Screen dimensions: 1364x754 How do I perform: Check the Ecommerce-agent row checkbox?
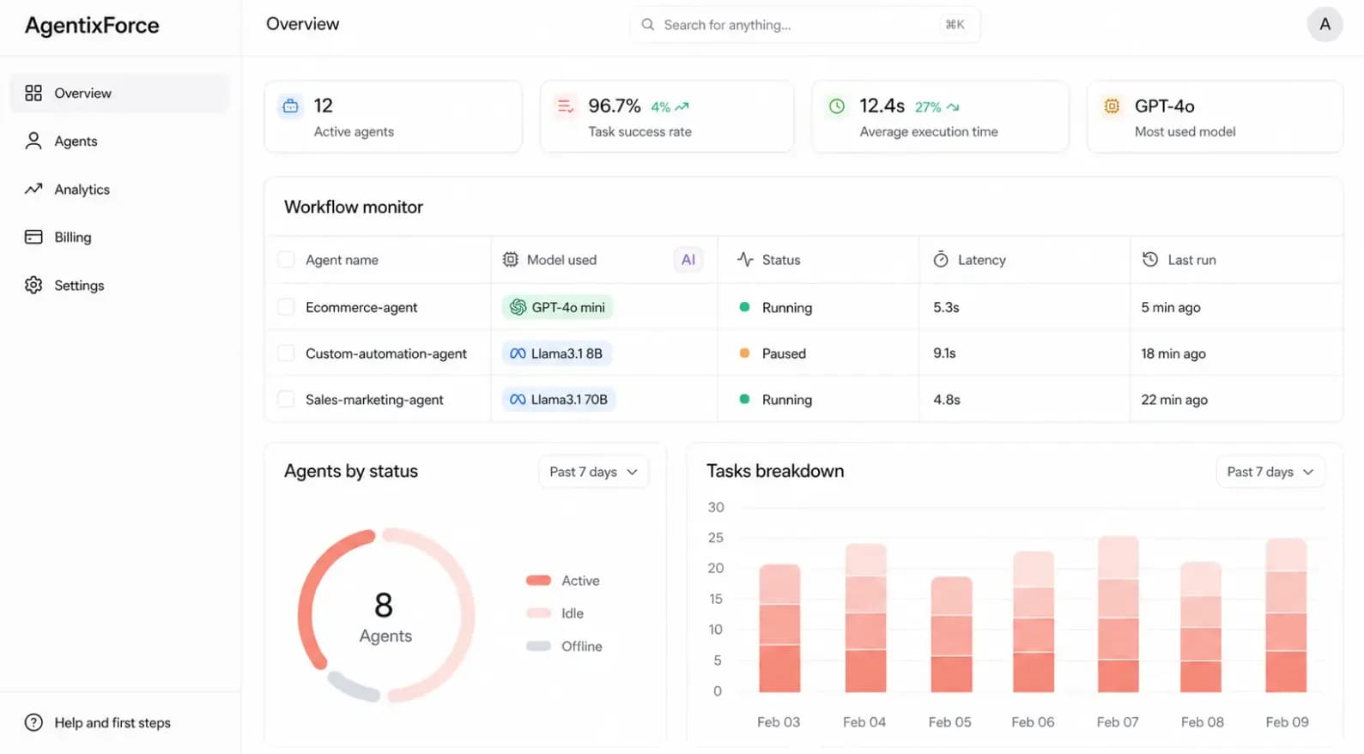point(286,307)
